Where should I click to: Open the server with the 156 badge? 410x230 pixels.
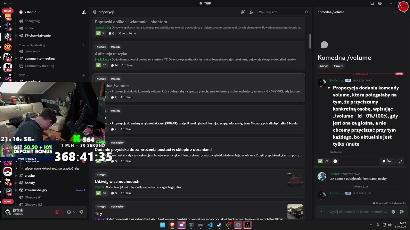coord(8,67)
